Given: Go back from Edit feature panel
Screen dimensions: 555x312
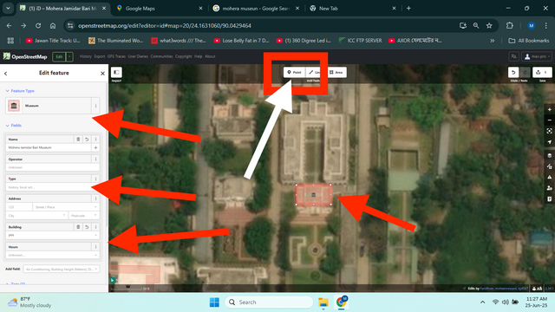Looking at the screenshot, I should (6, 73).
